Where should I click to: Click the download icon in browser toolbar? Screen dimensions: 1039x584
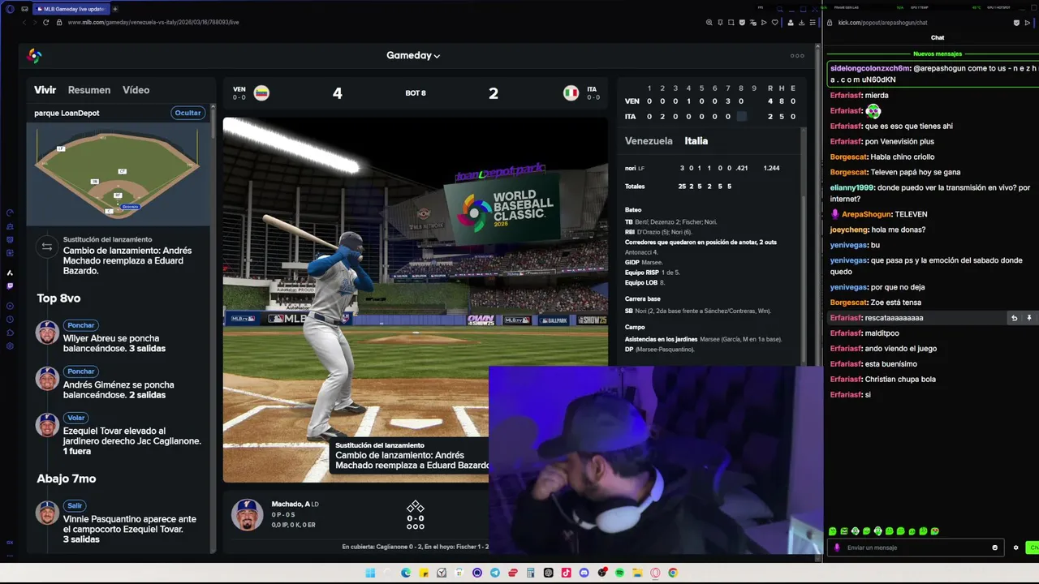(801, 23)
